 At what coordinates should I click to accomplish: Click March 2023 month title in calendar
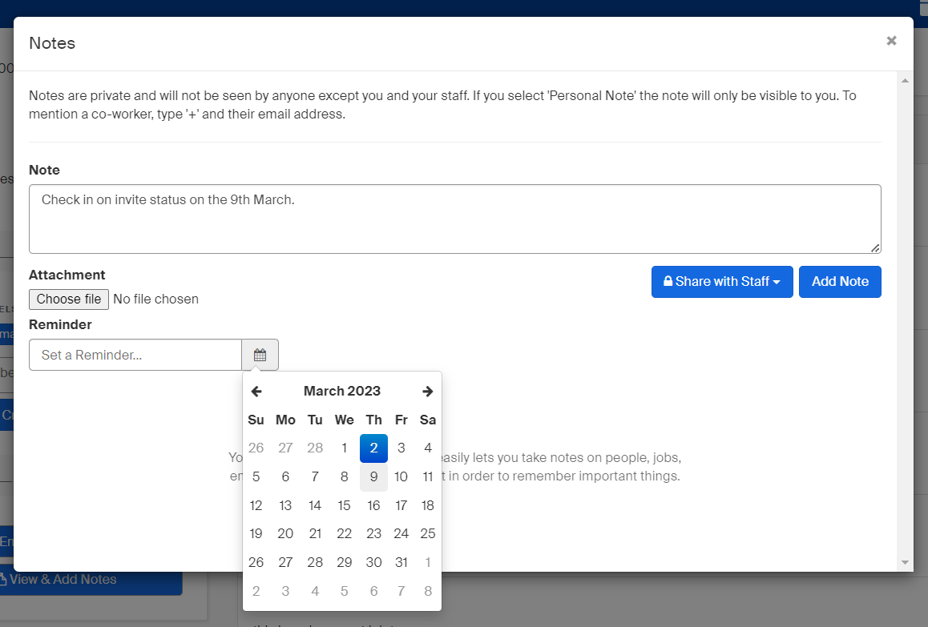[342, 391]
